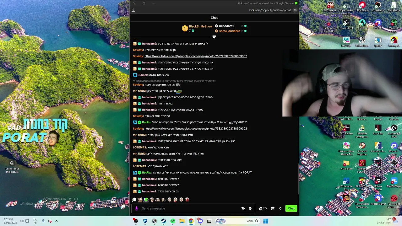Viewport: 402px width, 226px height.
Task: Open the PS Remote Play desktop icon
Action: click(346, 184)
